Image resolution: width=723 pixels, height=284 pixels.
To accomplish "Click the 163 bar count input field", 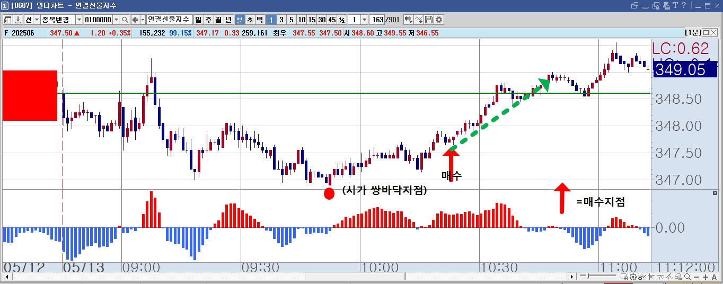I will [x=376, y=20].
